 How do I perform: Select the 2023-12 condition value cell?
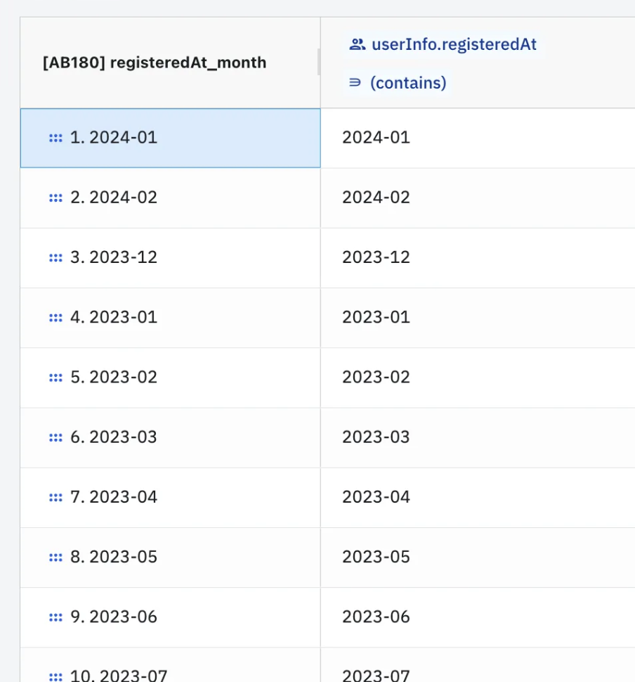(x=478, y=257)
